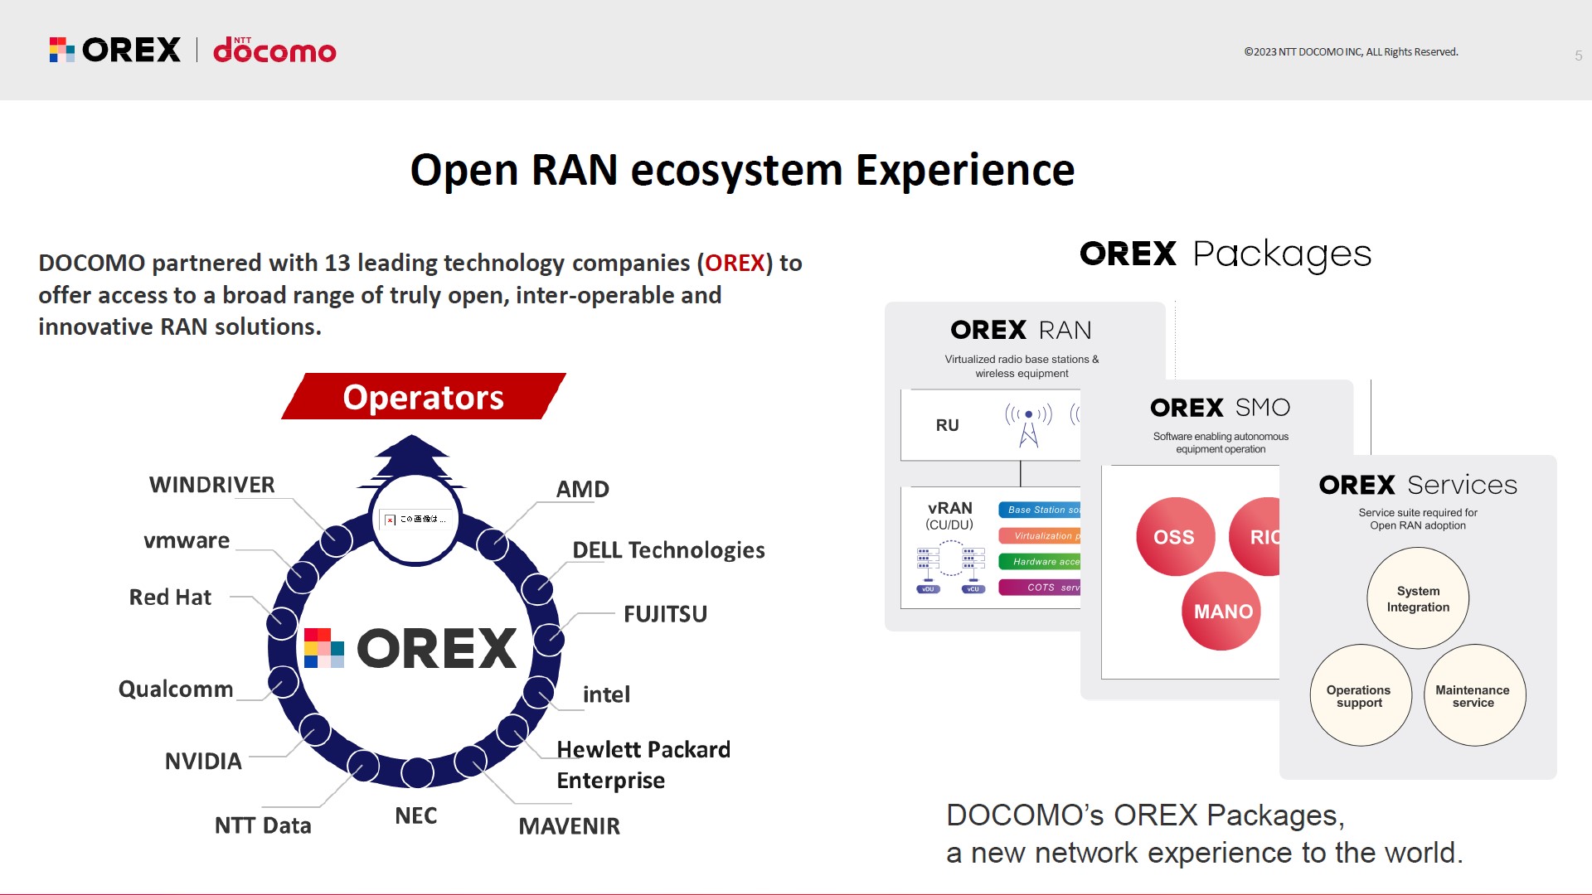
Task: Click the OREX logo in header
Action: 114,51
